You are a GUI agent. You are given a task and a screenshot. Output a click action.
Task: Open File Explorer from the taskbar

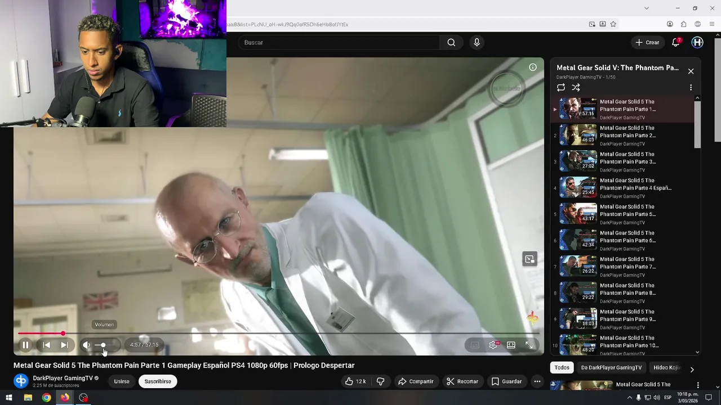click(28, 398)
